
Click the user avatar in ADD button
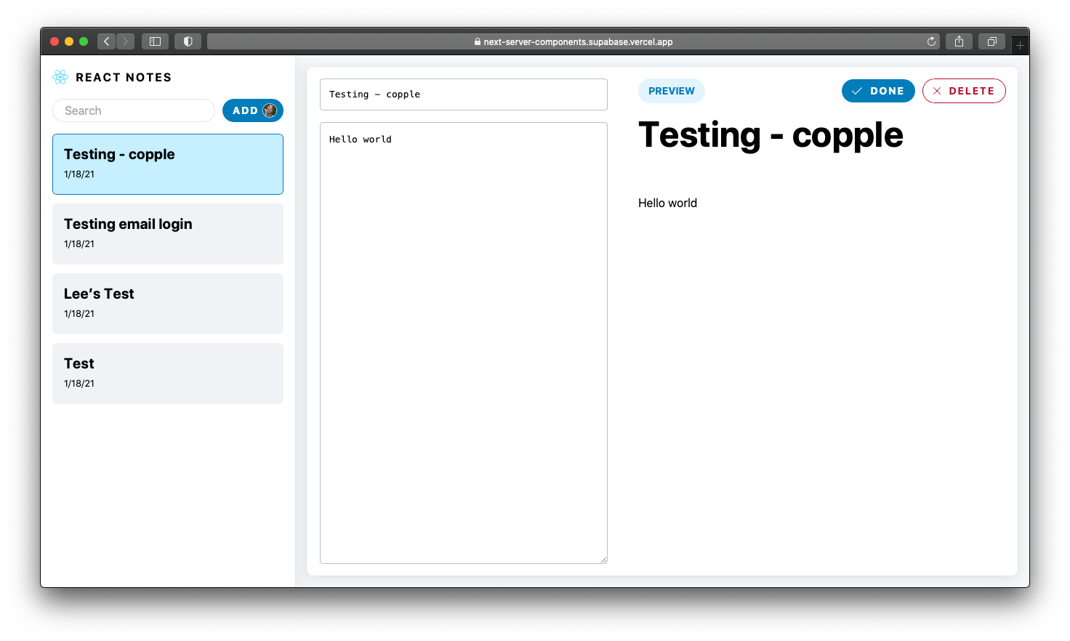point(270,110)
